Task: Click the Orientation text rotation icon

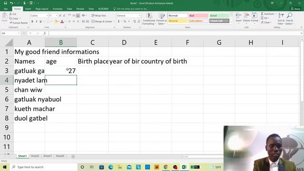Action: coord(84,16)
